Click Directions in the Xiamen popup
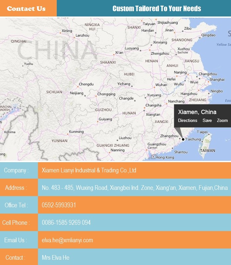This screenshot has height=265, width=231. point(187,120)
